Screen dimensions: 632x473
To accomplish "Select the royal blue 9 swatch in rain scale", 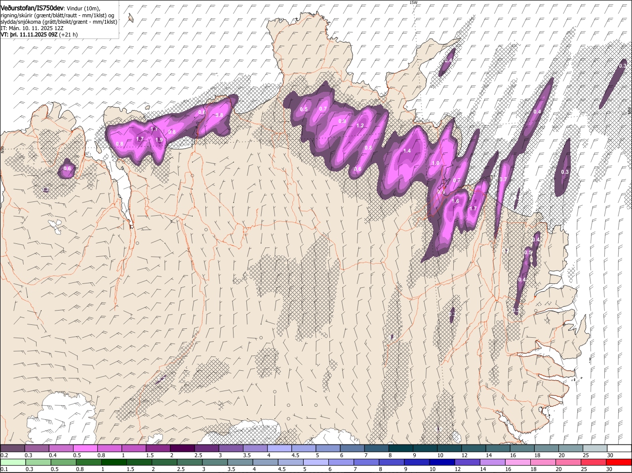I will (x=417, y=463).
